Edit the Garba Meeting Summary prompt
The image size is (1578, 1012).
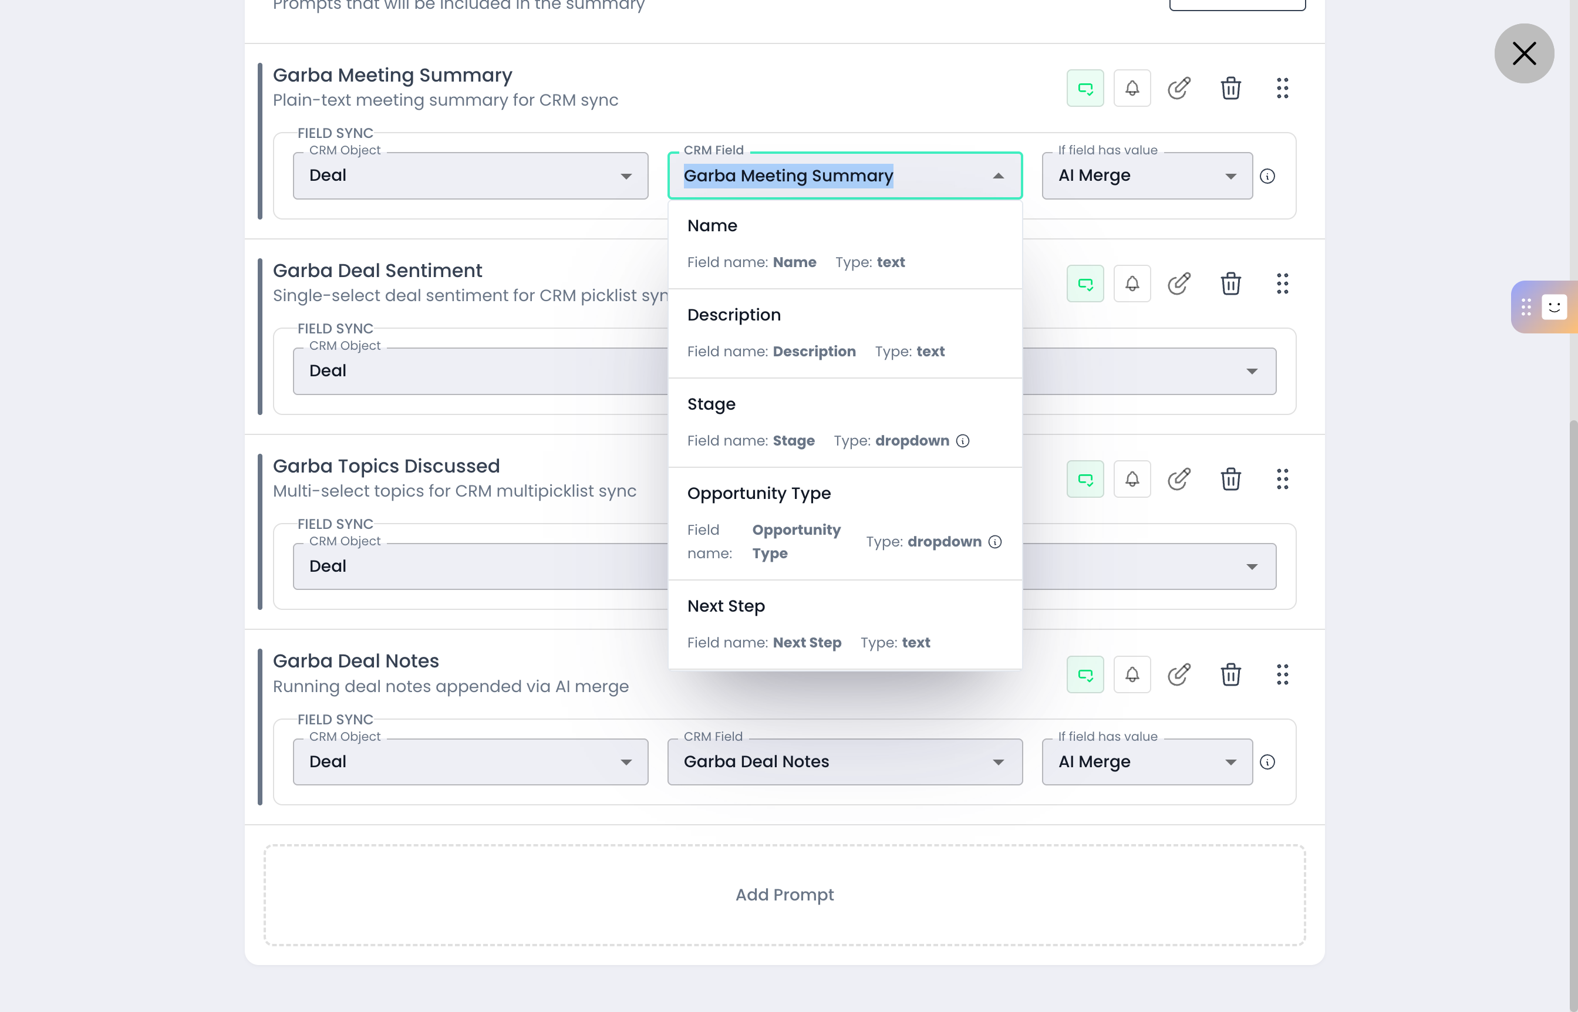[1179, 88]
